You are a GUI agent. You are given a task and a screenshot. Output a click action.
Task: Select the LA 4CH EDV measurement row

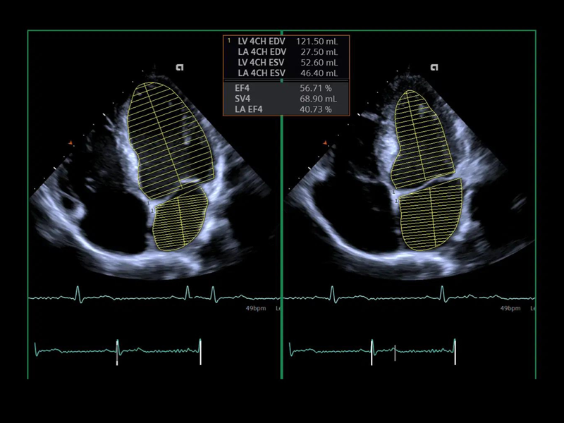[x=287, y=52]
